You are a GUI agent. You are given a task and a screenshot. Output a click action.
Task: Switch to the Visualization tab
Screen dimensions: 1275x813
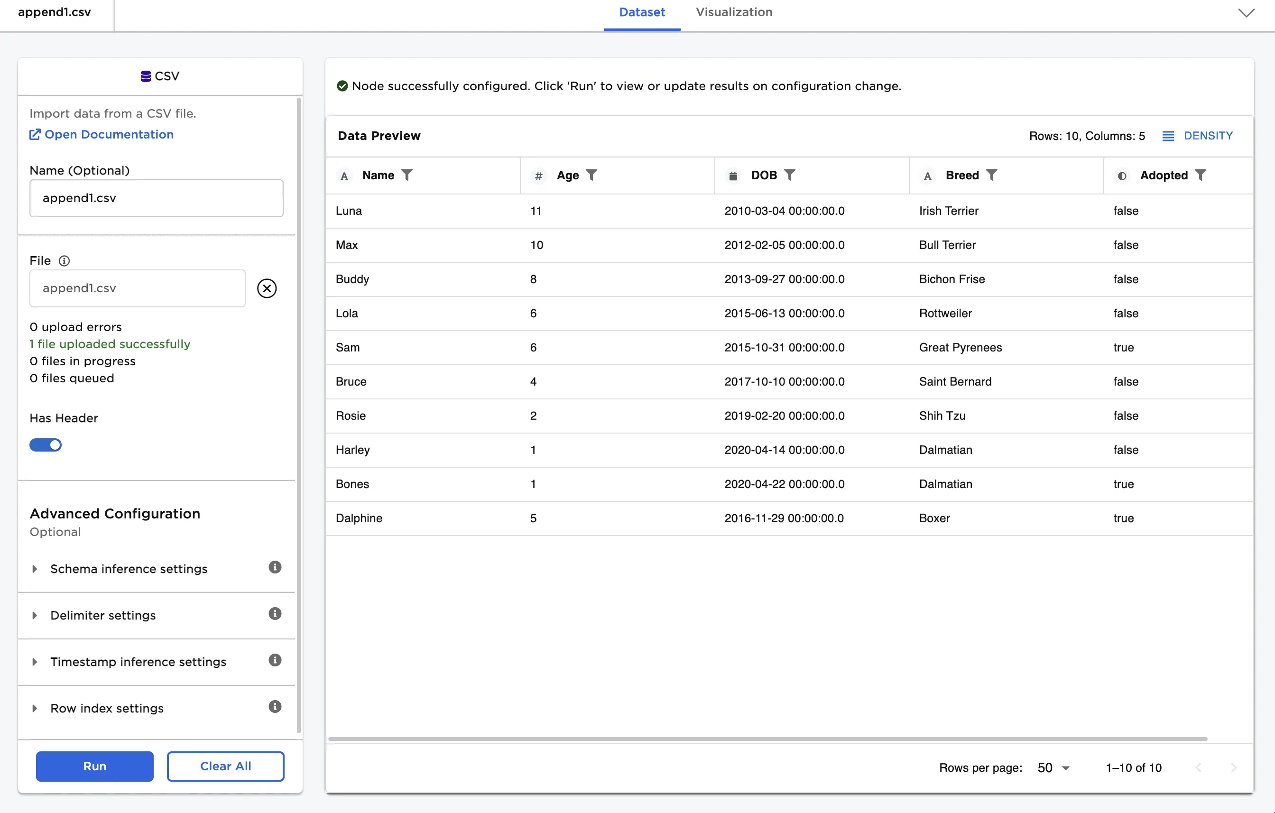pos(734,12)
